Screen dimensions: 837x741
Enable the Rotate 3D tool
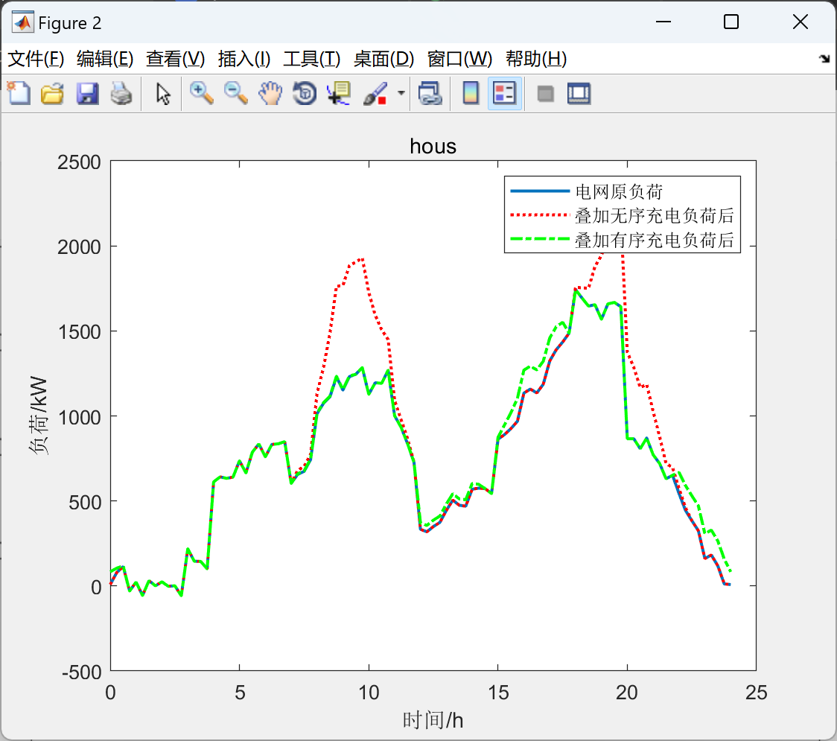tap(305, 93)
